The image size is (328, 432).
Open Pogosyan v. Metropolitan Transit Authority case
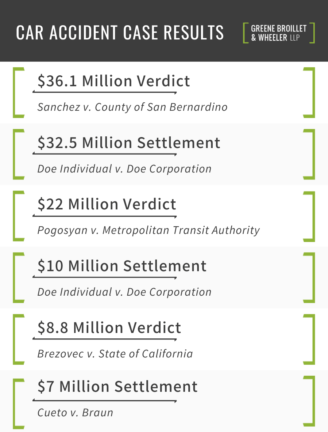pos(148,230)
